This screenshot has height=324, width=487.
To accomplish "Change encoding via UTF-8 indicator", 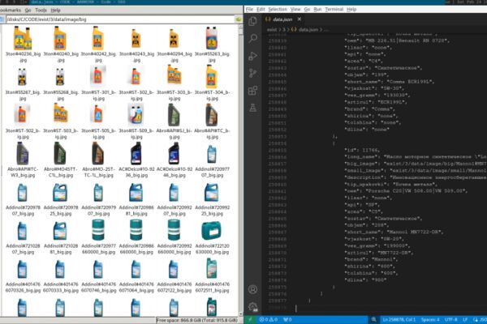I will pos(451,320).
